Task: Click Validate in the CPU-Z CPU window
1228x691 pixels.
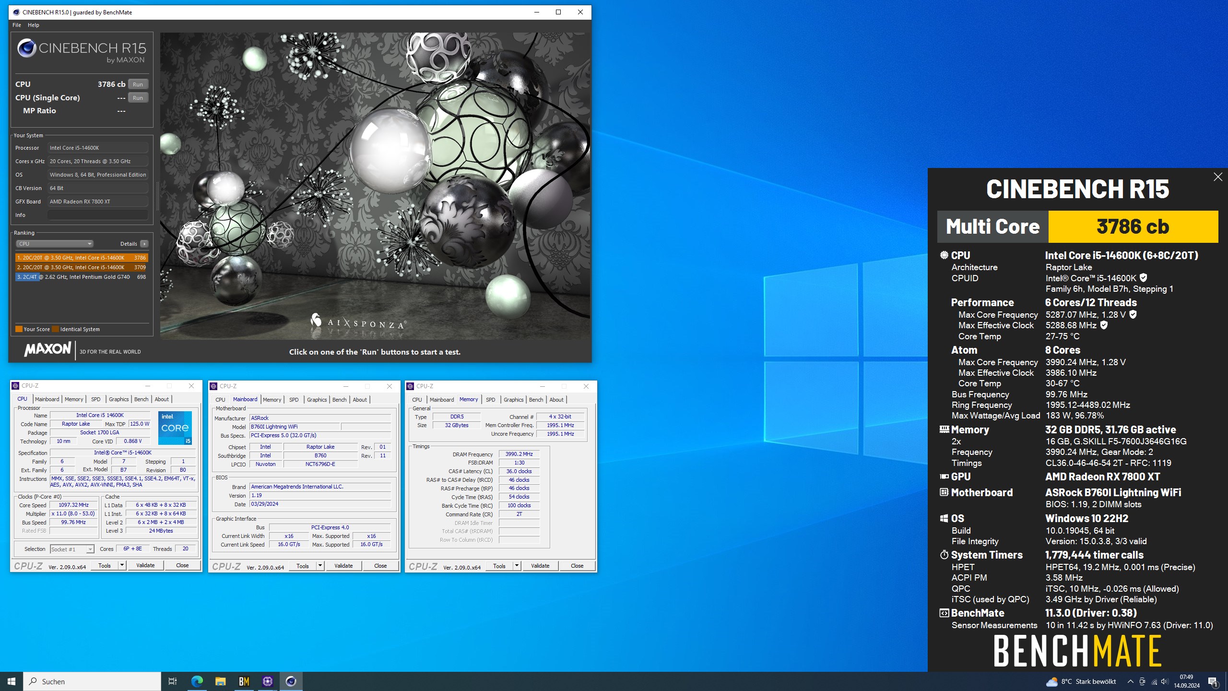Action: pyautogui.click(x=145, y=565)
